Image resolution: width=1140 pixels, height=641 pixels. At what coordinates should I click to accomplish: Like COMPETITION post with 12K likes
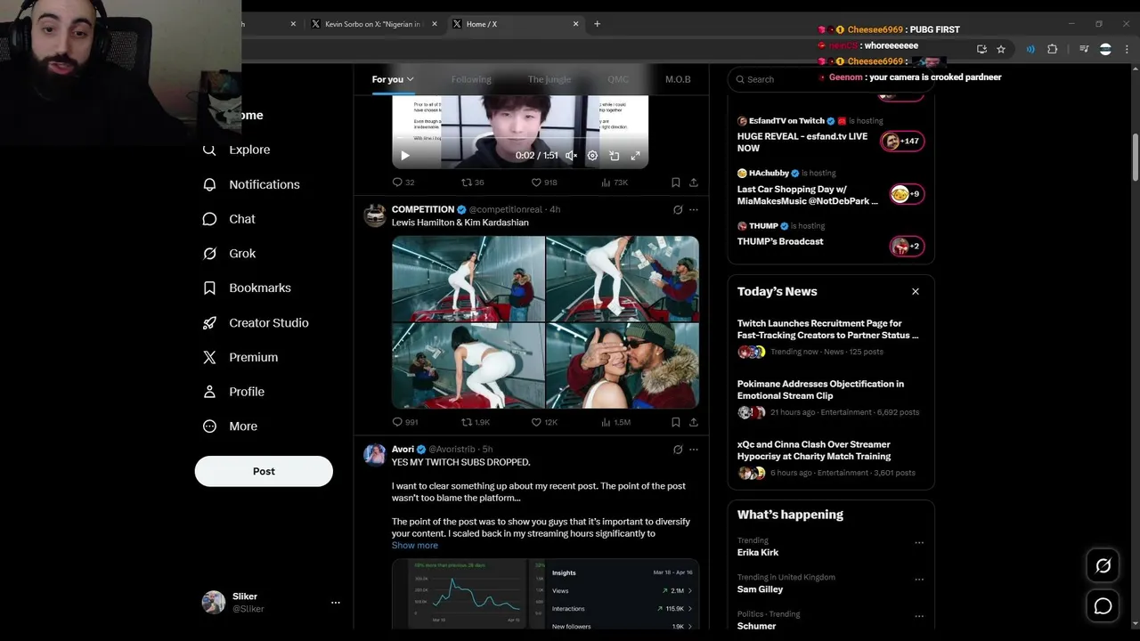tap(544, 422)
